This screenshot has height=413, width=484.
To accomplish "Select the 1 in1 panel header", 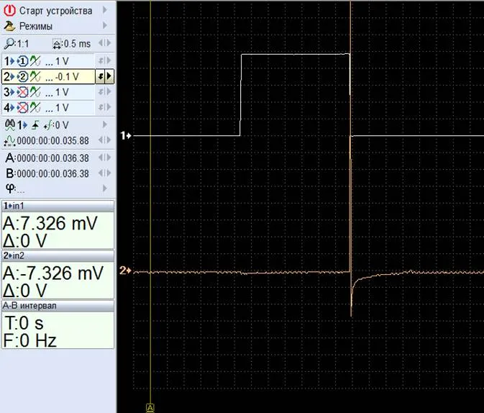I will (x=58, y=206).
